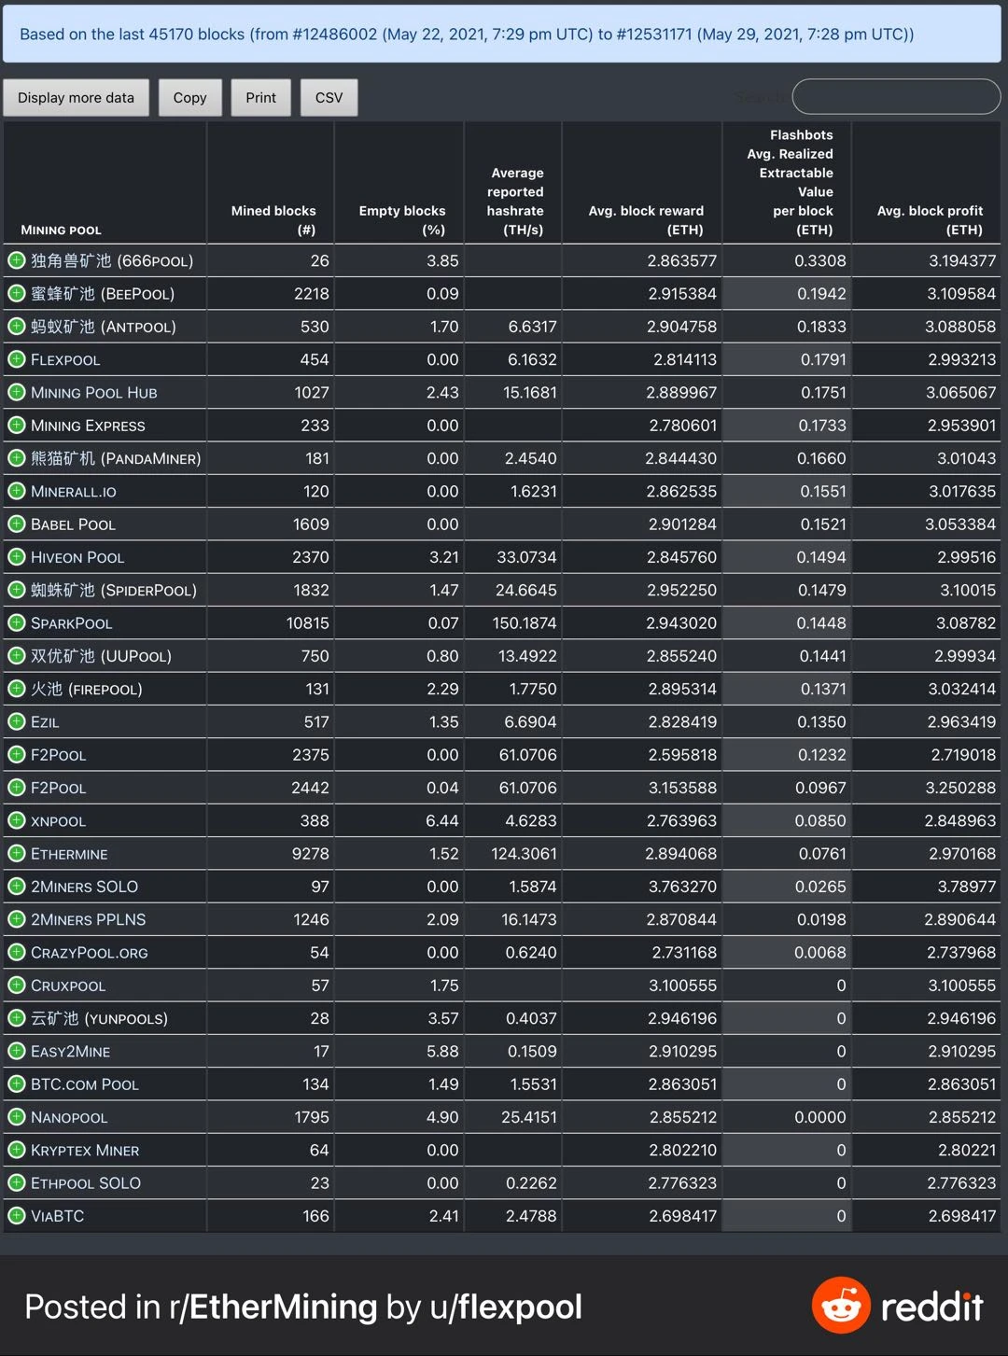Click the green plus icon beside FirePool
The height and width of the screenshot is (1356, 1008).
(x=17, y=689)
